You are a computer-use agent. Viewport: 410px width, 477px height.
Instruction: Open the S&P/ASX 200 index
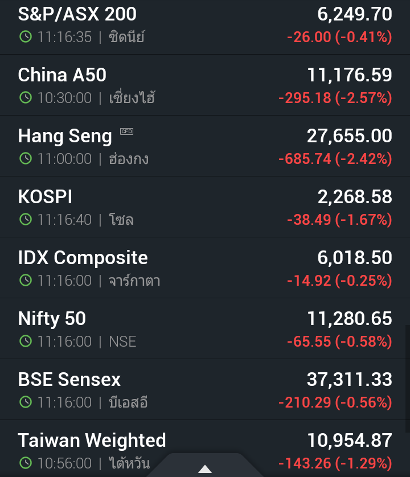(x=77, y=14)
